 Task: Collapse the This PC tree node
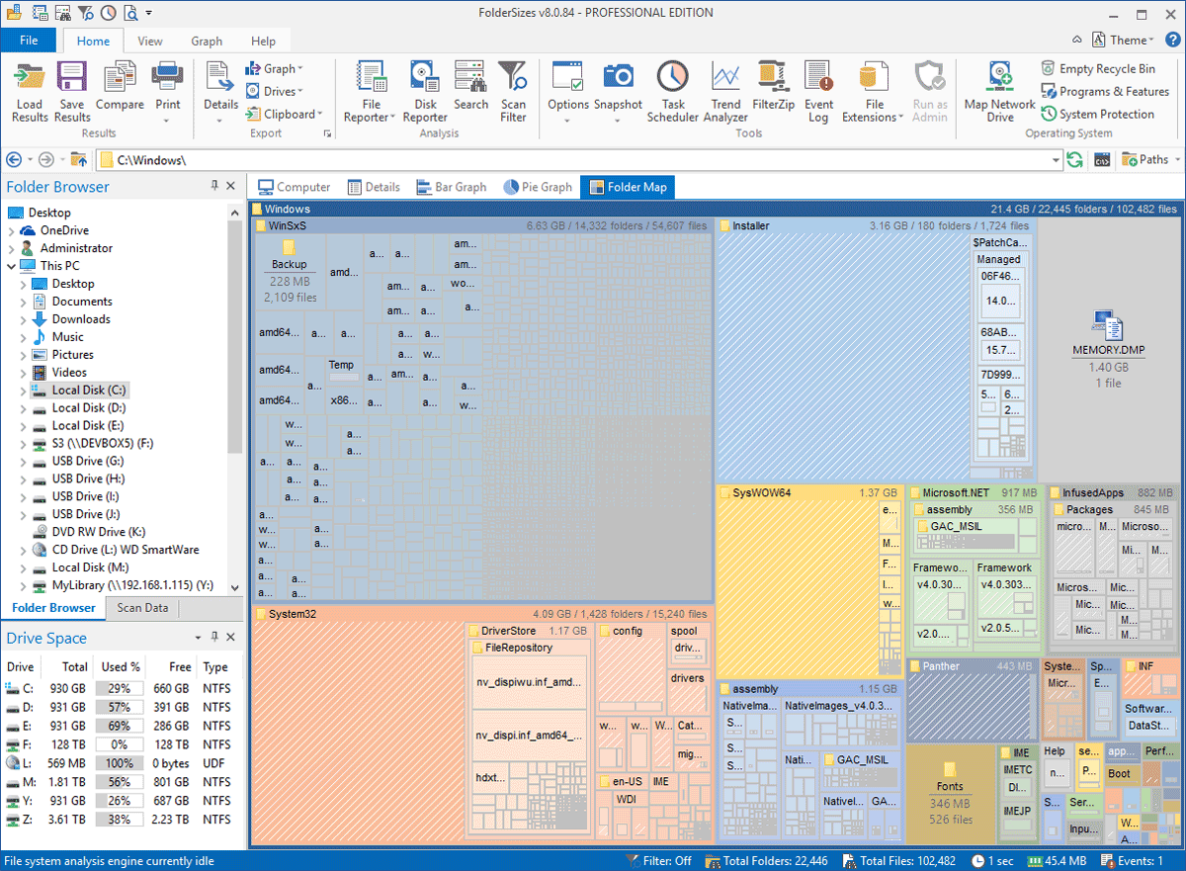pos(11,266)
